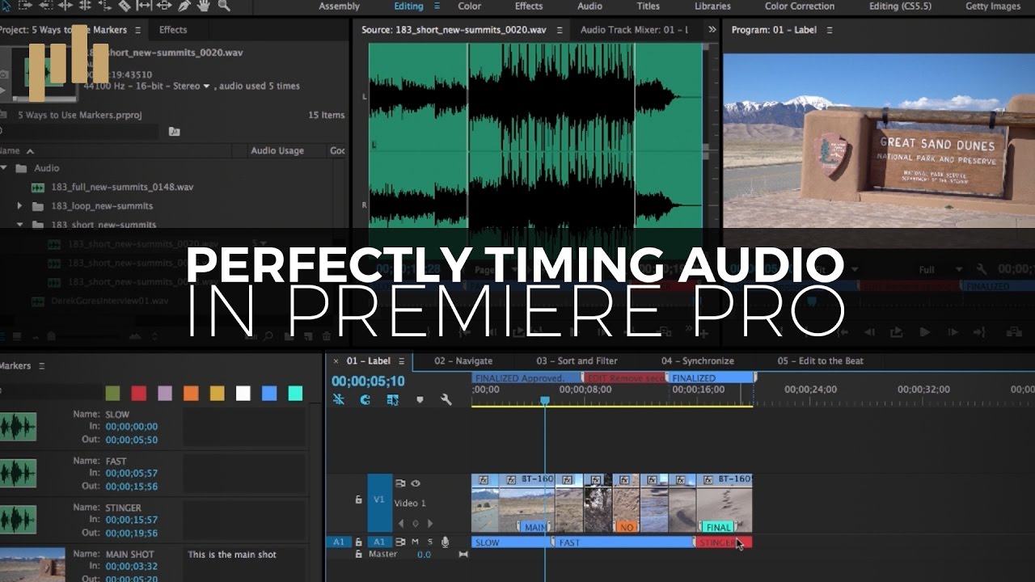Open the Getty Images workspace
Viewport: 1035px width, 582px height.
tap(993, 6)
